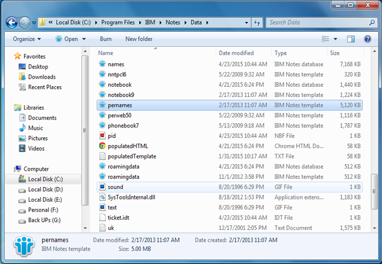Open Documents library
Image resolution: width=382 pixels, height=264 pixels.
pyautogui.click(x=42, y=118)
